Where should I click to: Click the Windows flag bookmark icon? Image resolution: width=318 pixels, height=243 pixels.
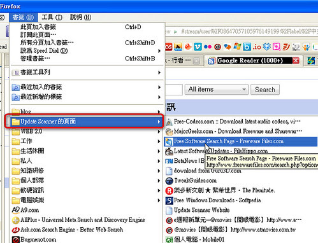237,46
